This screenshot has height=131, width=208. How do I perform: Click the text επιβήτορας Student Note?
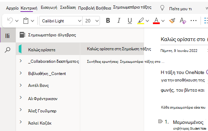tap(190, 129)
